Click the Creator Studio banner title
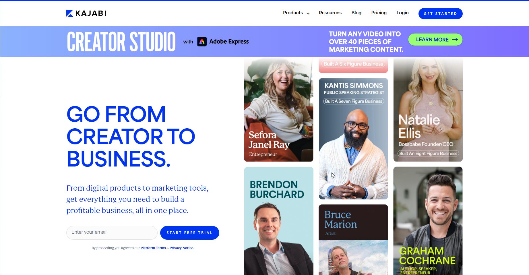The image size is (529, 275). tap(121, 42)
